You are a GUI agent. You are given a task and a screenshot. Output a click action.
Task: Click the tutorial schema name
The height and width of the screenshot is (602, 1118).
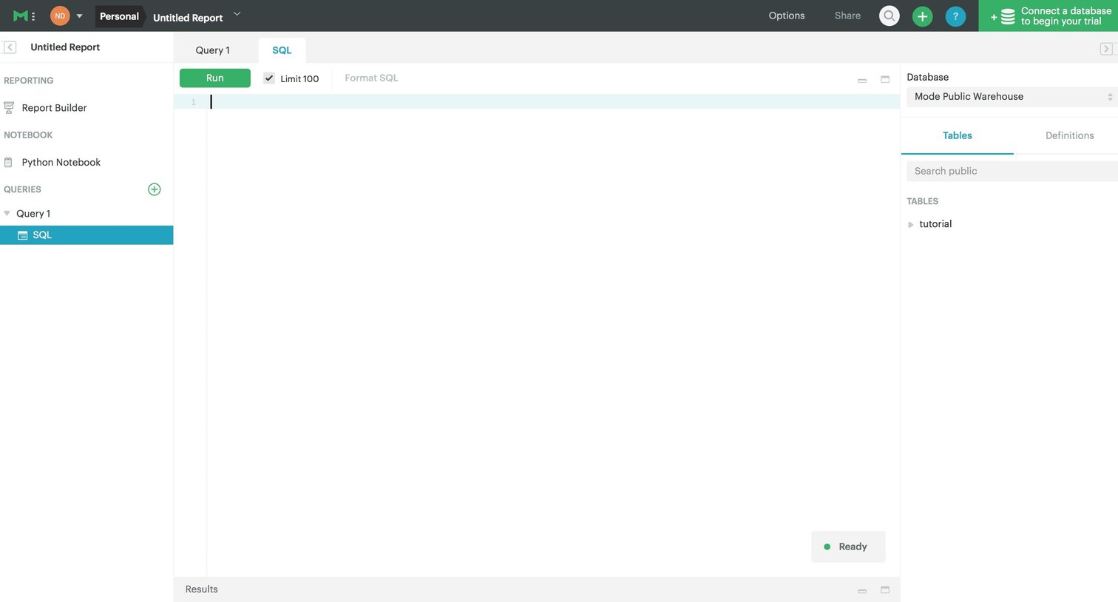pyautogui.click(x=935, y=224)
